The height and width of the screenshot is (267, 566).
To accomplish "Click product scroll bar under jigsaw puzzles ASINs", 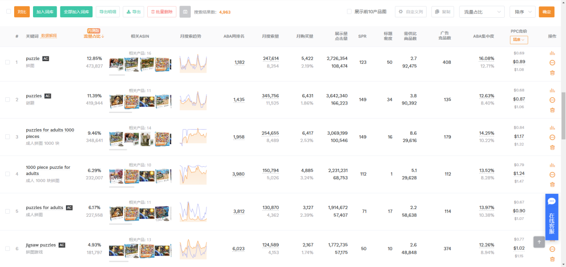I will 119,261.
